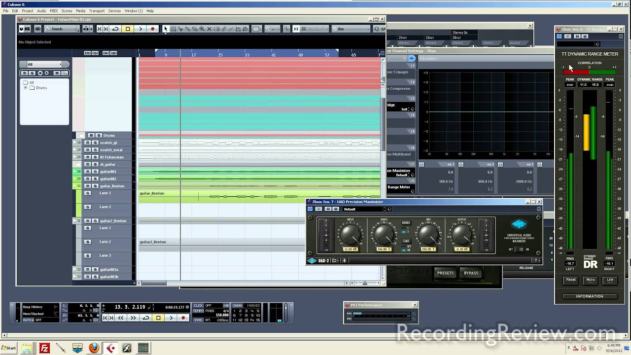Screen dimensions: 631x355
Task: Mute the 02 Futureman track
Action: click(87, 157)
